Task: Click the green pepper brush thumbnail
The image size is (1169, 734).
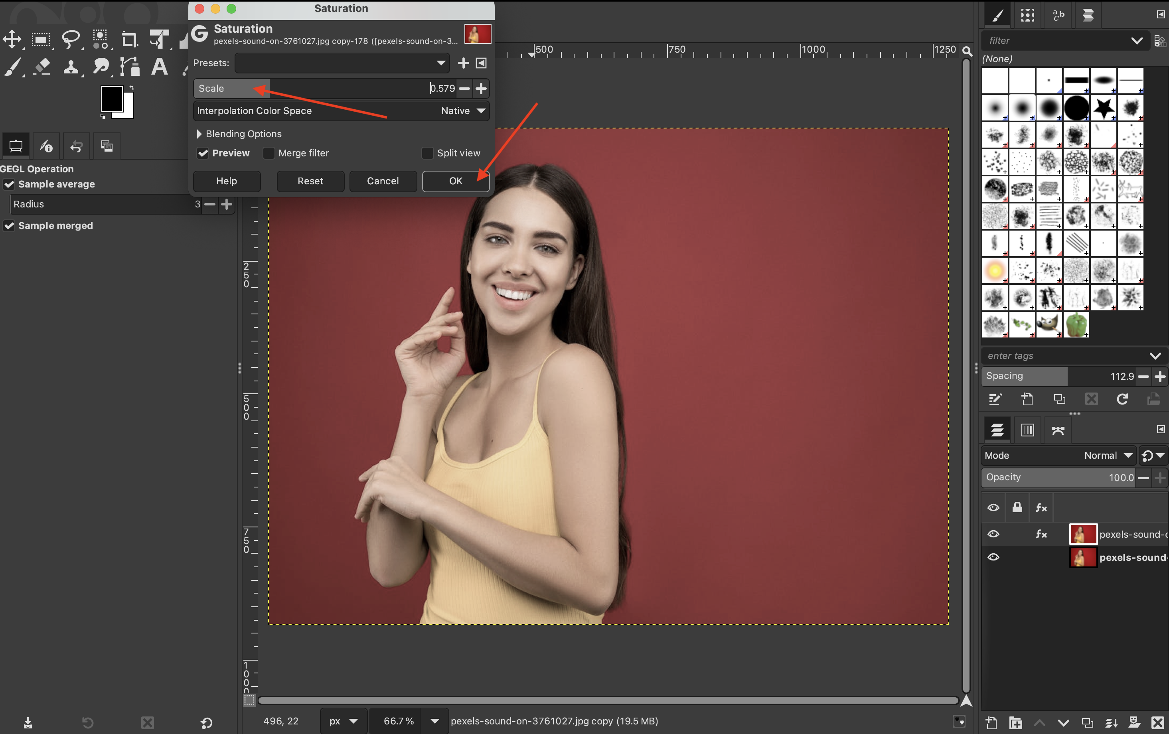Action: pos(1076,324)
